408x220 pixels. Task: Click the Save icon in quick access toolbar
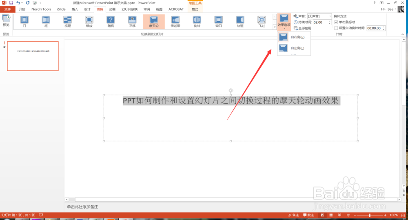click(x=11, y=2)
